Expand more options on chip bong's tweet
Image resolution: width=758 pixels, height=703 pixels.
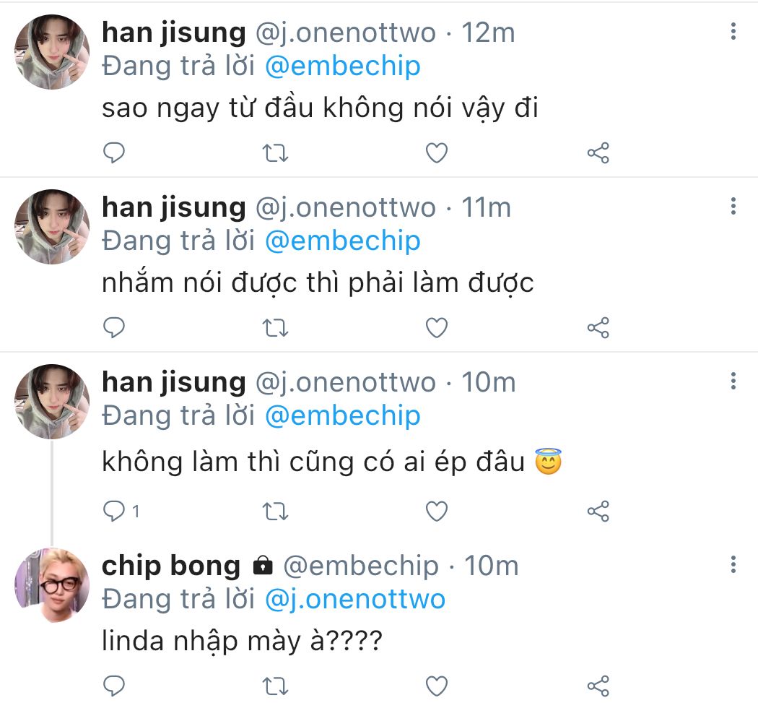click(x=733, y=565)
